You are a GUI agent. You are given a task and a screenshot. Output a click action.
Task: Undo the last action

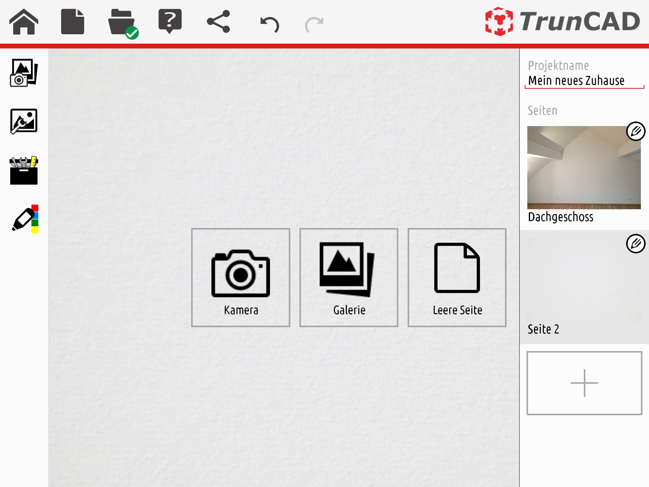[x=269, y=24]
